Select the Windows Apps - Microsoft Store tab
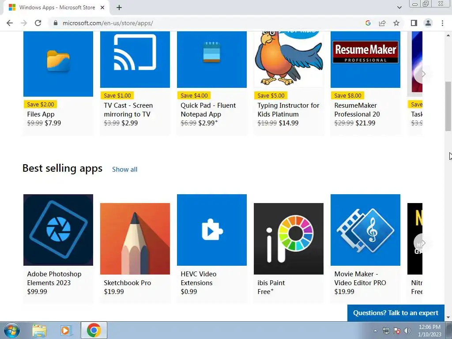This screenshot has height=339, width=452. click(x=56, y=8)
